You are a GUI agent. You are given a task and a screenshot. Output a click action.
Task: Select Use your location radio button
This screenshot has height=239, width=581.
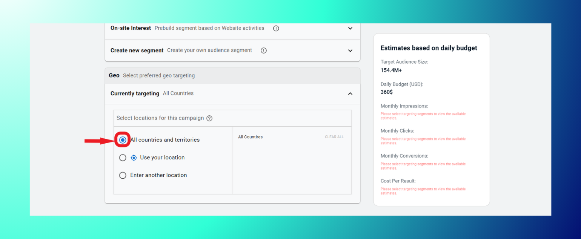(x=123, y=158)
